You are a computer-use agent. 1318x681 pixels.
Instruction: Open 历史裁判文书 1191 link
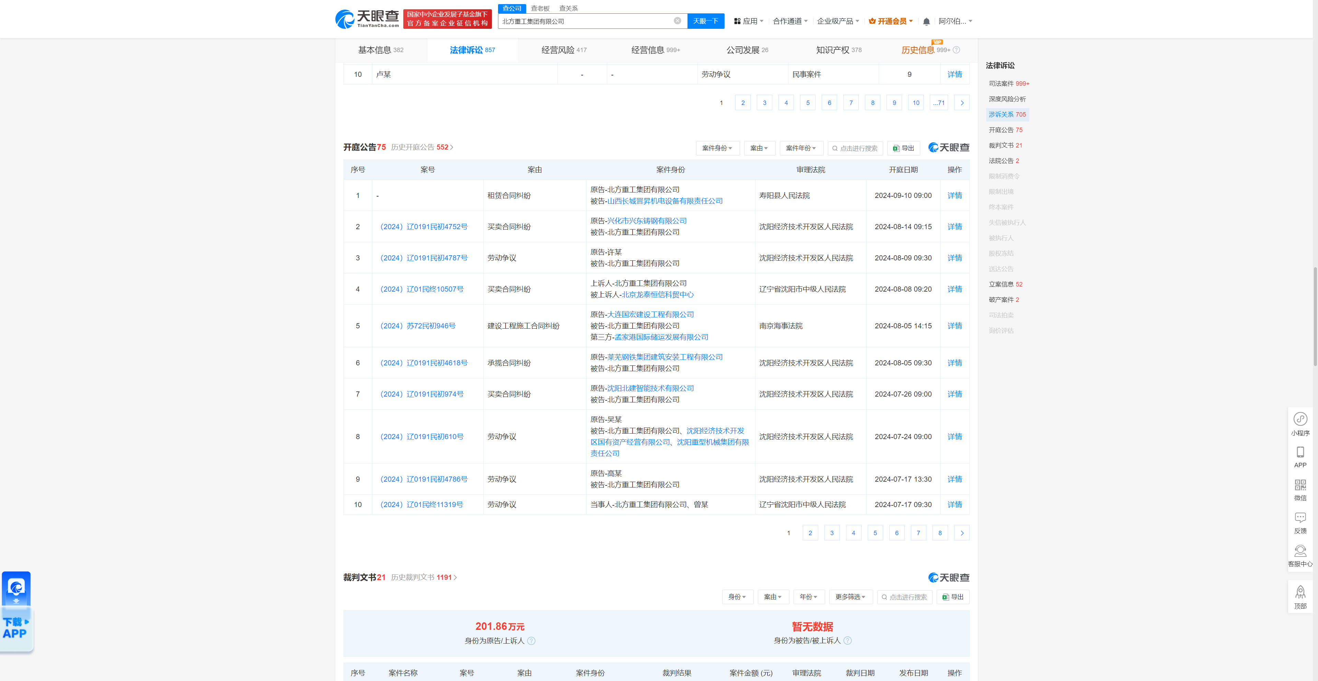[424, 577]
